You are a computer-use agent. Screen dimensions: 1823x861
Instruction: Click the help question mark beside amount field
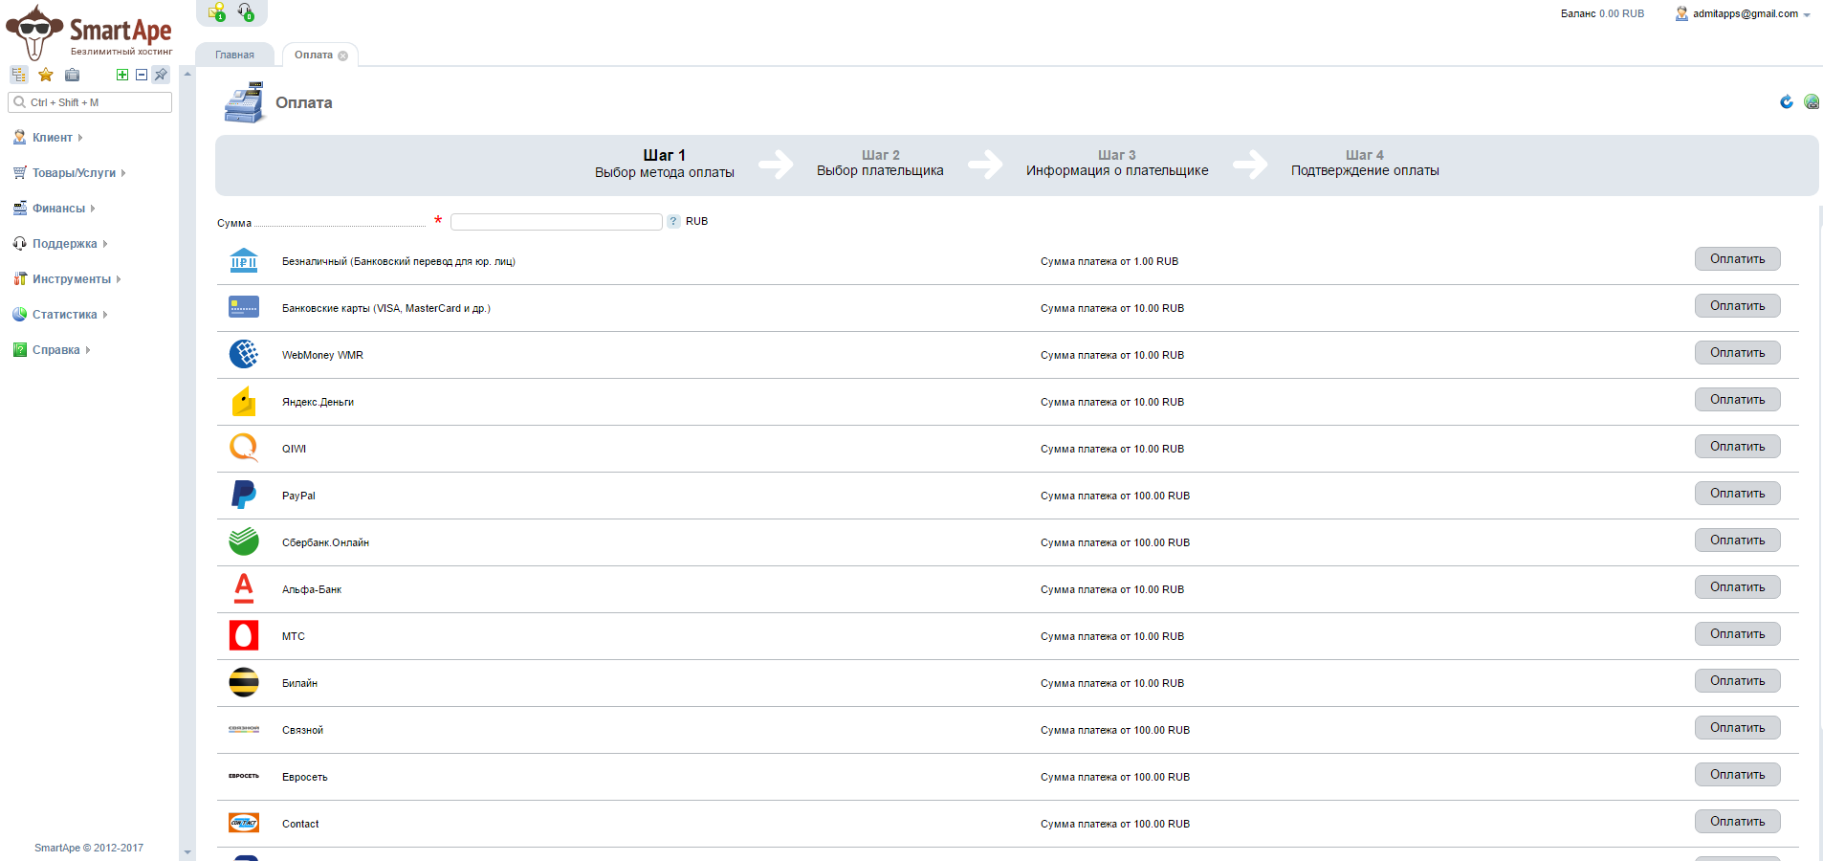click(673, 221)
